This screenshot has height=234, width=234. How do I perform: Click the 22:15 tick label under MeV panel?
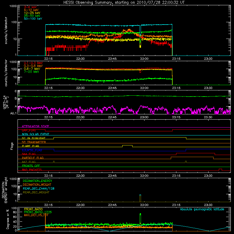[x=49, y=88]
